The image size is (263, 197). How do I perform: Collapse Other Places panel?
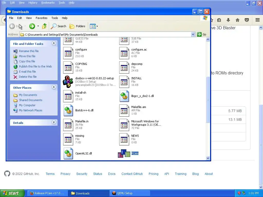point(54,87)
